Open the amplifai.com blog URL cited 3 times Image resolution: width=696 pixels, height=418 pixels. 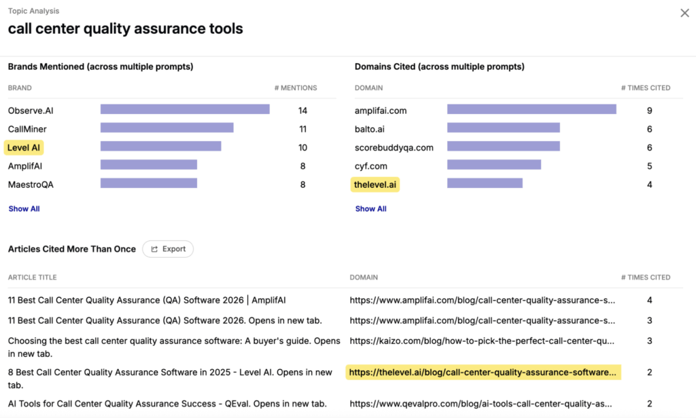coord(482,320)
